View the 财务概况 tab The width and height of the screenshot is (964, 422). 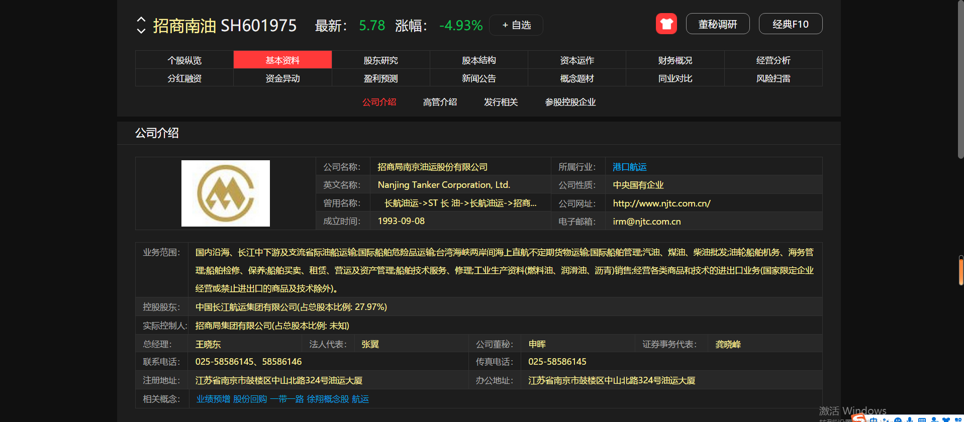[x=675, y=60]
